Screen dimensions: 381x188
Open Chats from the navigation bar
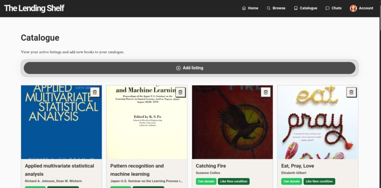coord(333,8)
